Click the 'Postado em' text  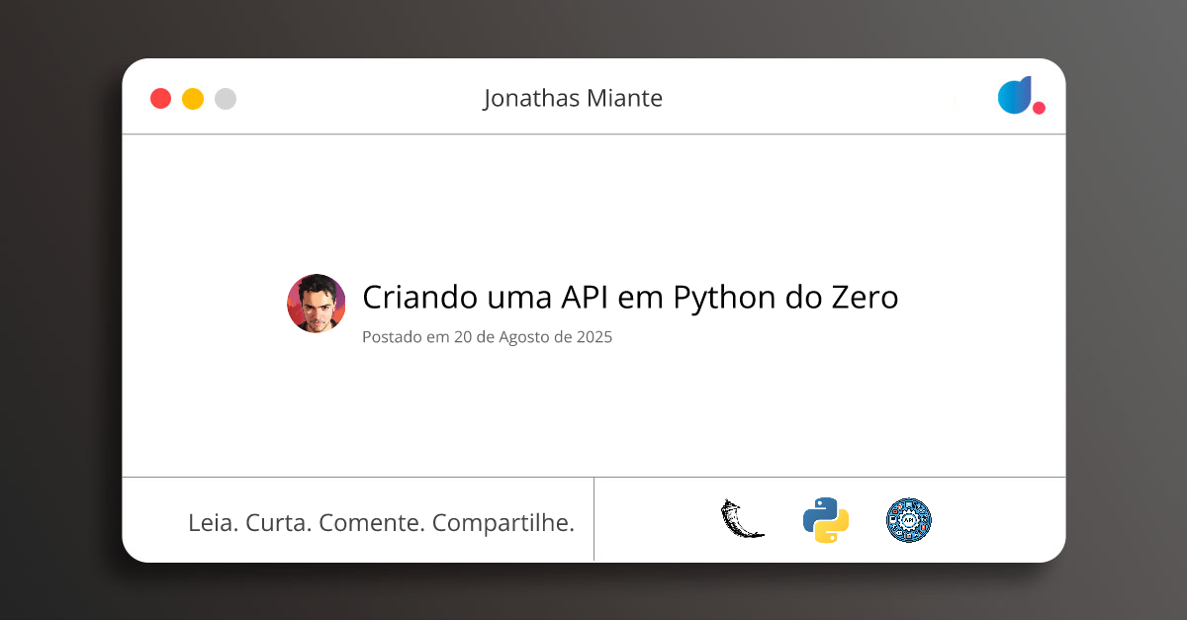pyautogui.click(x=406, y=337)
